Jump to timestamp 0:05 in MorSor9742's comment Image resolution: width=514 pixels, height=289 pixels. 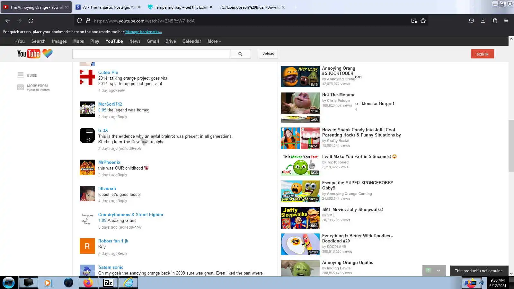[102, 110]
